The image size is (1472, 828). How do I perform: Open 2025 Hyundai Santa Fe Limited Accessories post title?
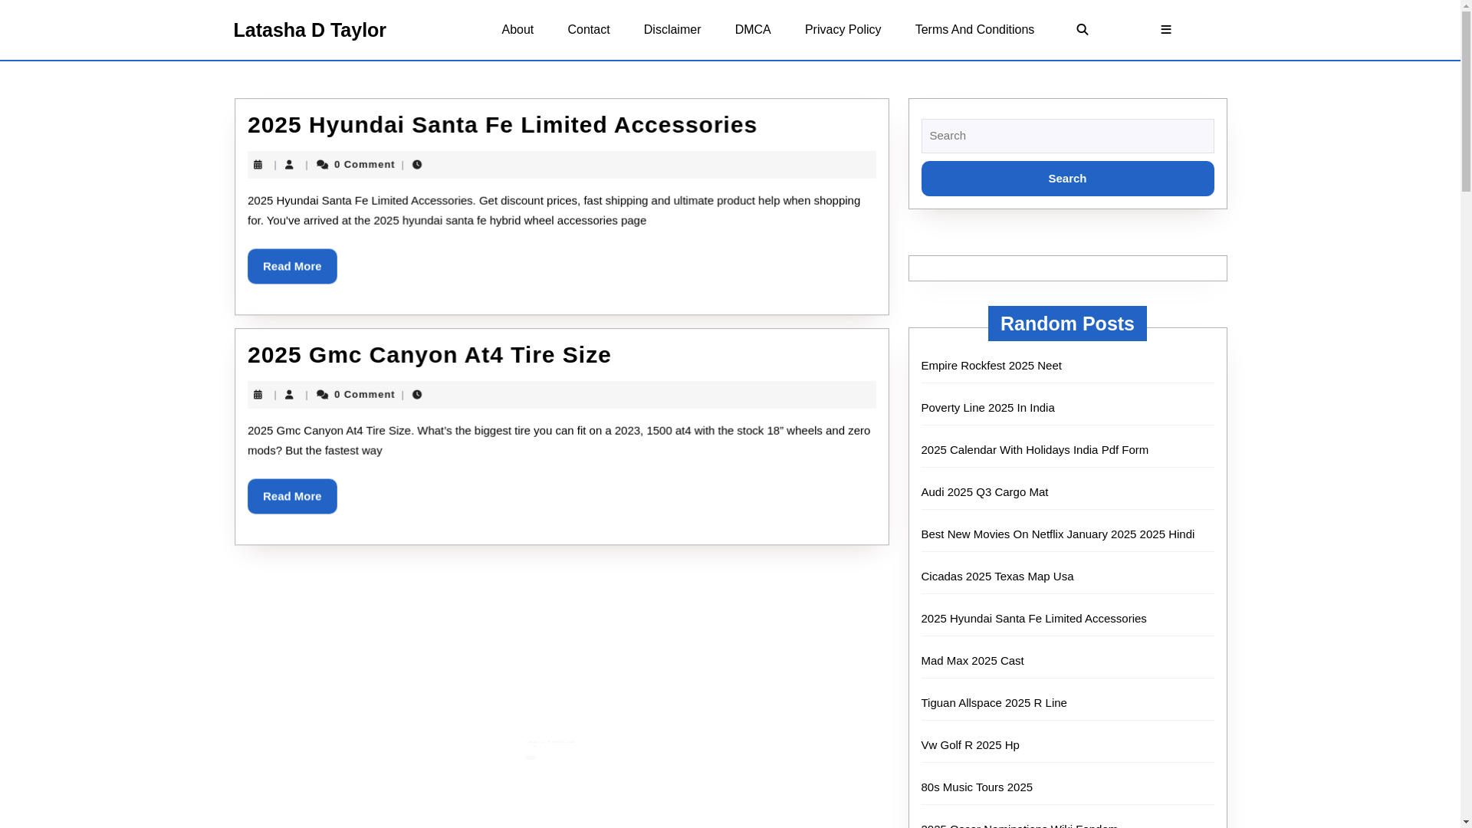pyautogui.click(x=502, y=125)
